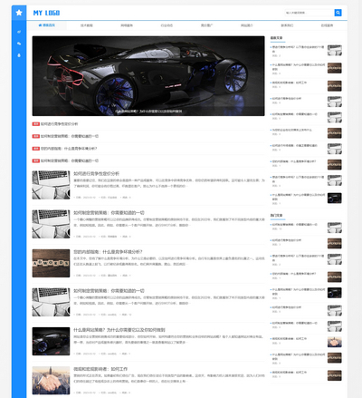Open 为您的企业在社交媒体上发布什么 in 最新文章 sidebar
The image size is (362, 398).
(x=292, y=130)
